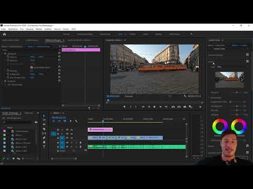Open timeline display settings wrench
The width and height of the screenshot is (253, 189).
pyautogui.click(x=76, y=121)
